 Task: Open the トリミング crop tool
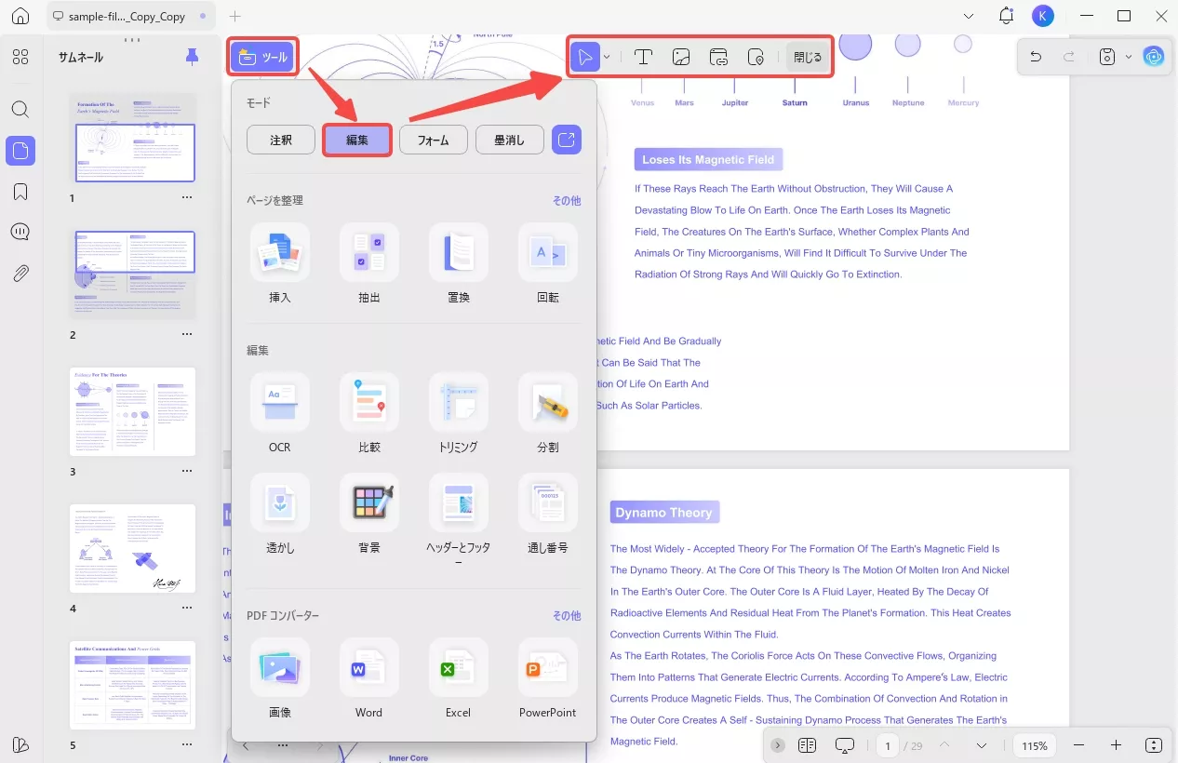pos(459,415)
